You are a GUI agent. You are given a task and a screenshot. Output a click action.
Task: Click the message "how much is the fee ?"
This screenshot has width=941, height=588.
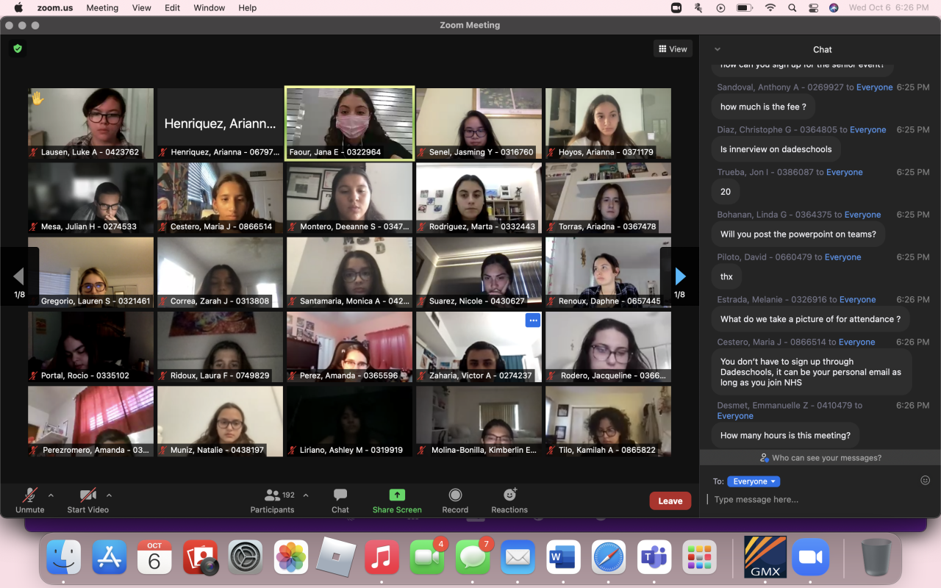coord(763,107)
